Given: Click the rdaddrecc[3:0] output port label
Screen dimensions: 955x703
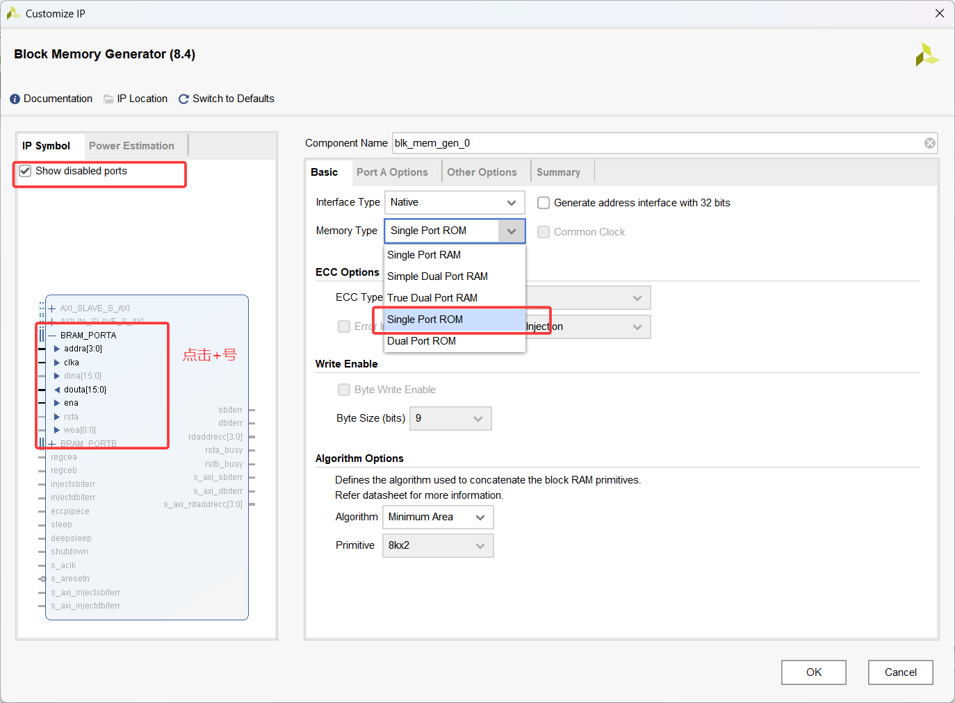Looking at the screenshot, I should click(215, 437).
